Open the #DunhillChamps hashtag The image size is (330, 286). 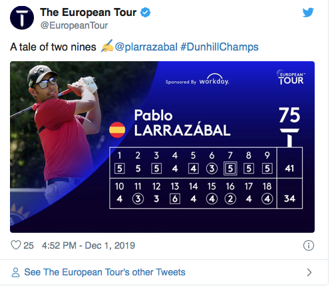pyautogui.click(x=220, y=47)
